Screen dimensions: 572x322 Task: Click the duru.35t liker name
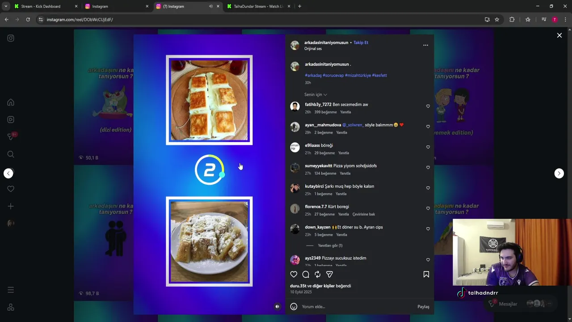click(298, 286)
